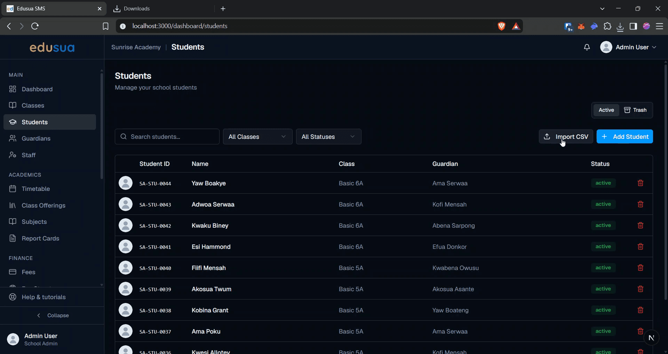This screenshot has width=668, height=354.
Task: Click the Sunrise Academy breadcrumb
Action: pos(136,47)
